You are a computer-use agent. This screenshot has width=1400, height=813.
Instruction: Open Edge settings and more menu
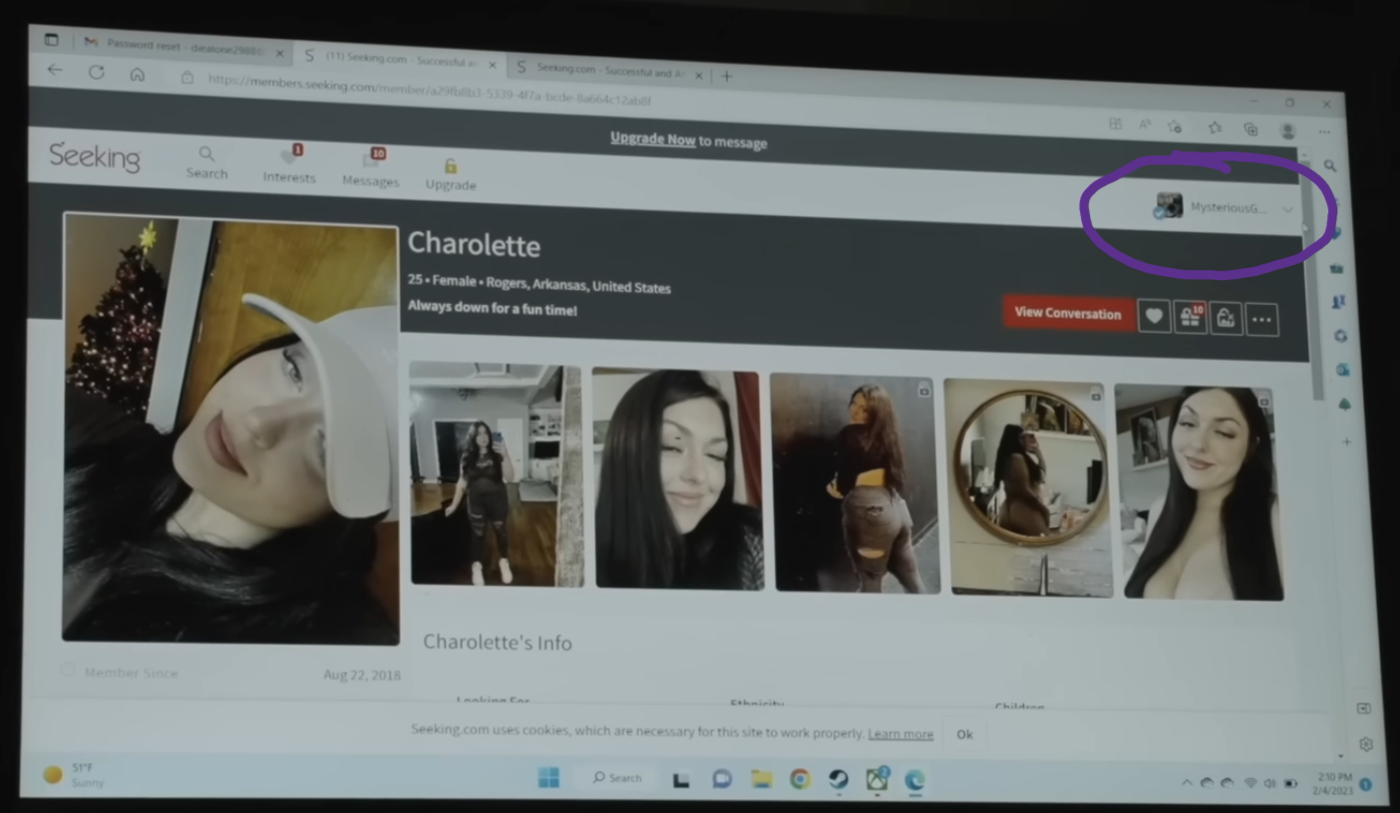pos(1324,132)
